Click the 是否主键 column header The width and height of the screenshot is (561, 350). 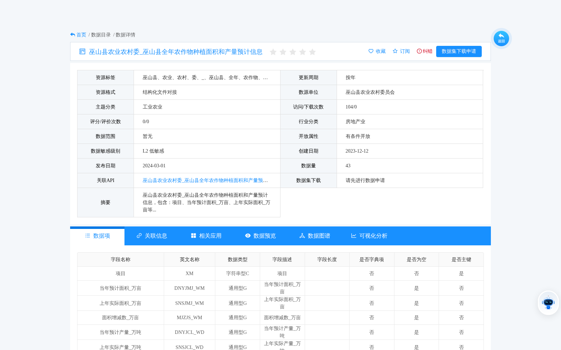(461, 260)
